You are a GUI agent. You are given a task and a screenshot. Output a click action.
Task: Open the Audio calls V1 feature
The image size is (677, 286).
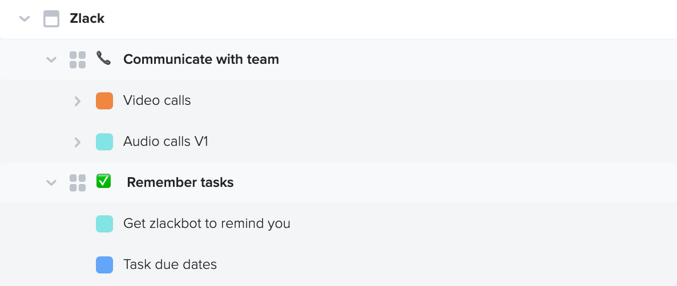pyautogui.click(x=166, y=141)
